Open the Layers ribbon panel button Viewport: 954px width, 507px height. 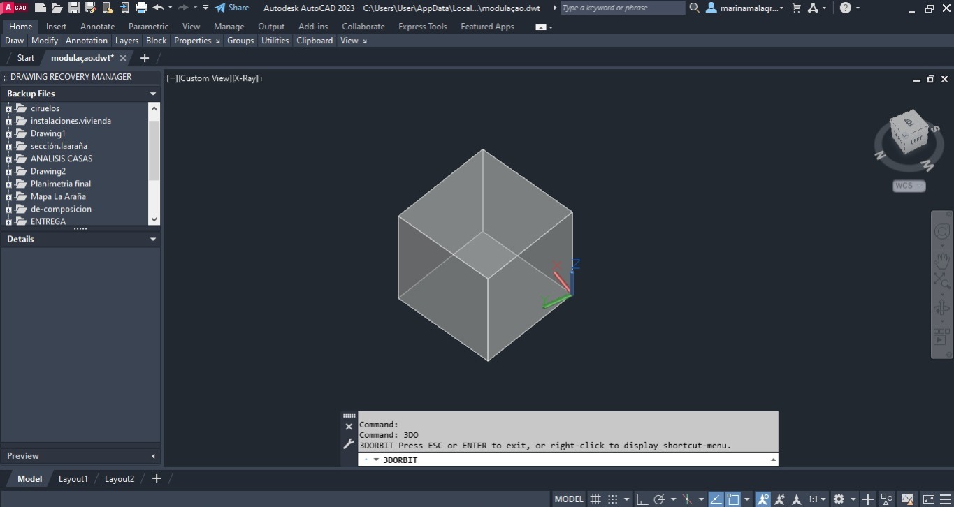tap(127, 41)
